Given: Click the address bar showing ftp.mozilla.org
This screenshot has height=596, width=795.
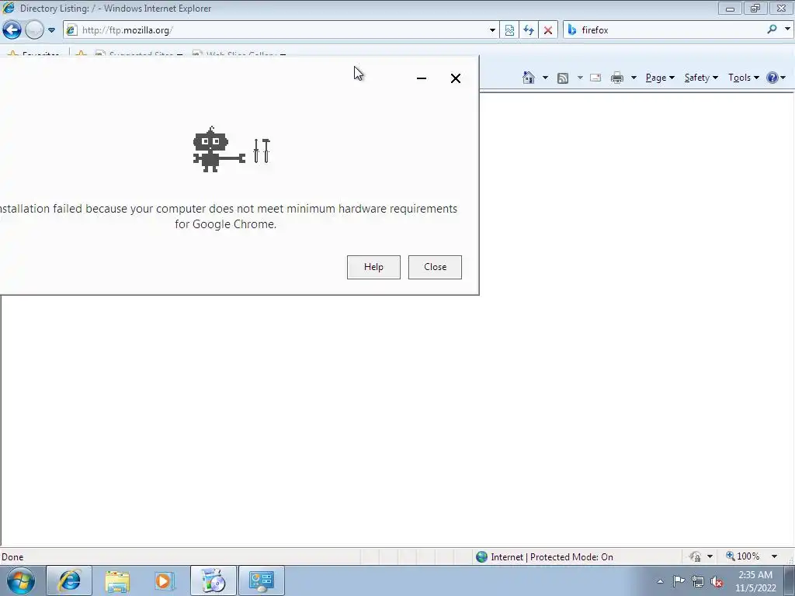Looking at the screenshot, I should 281,30.
